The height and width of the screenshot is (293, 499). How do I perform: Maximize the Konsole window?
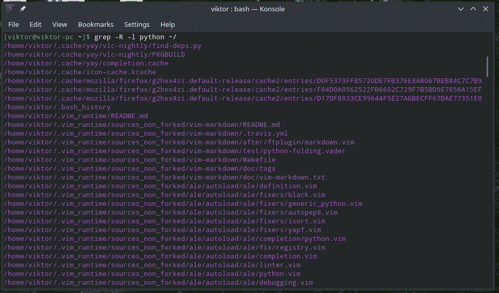pyautogui.click(x=473, y=9)
